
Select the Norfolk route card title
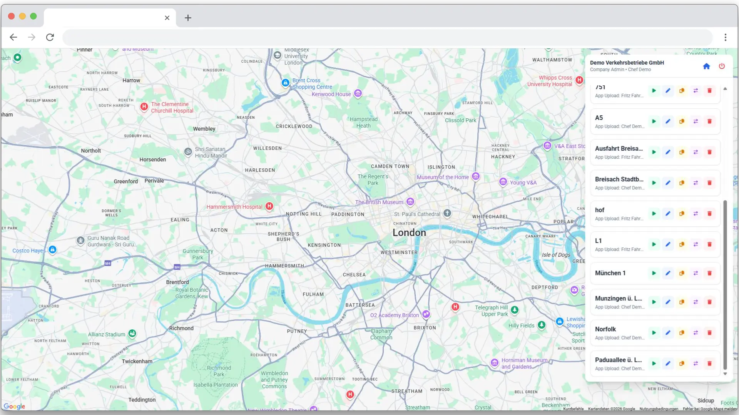[x=605, y=329]
